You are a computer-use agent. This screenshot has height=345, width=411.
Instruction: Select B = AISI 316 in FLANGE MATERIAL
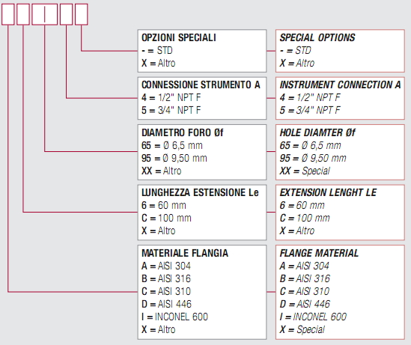point(305,278)
